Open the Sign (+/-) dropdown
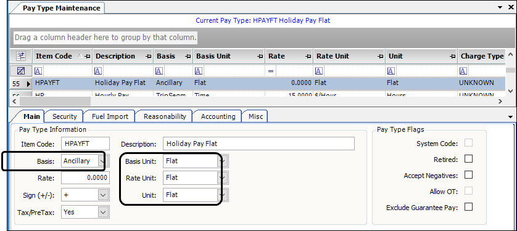 pyautogui.click(x=103, y=195)
